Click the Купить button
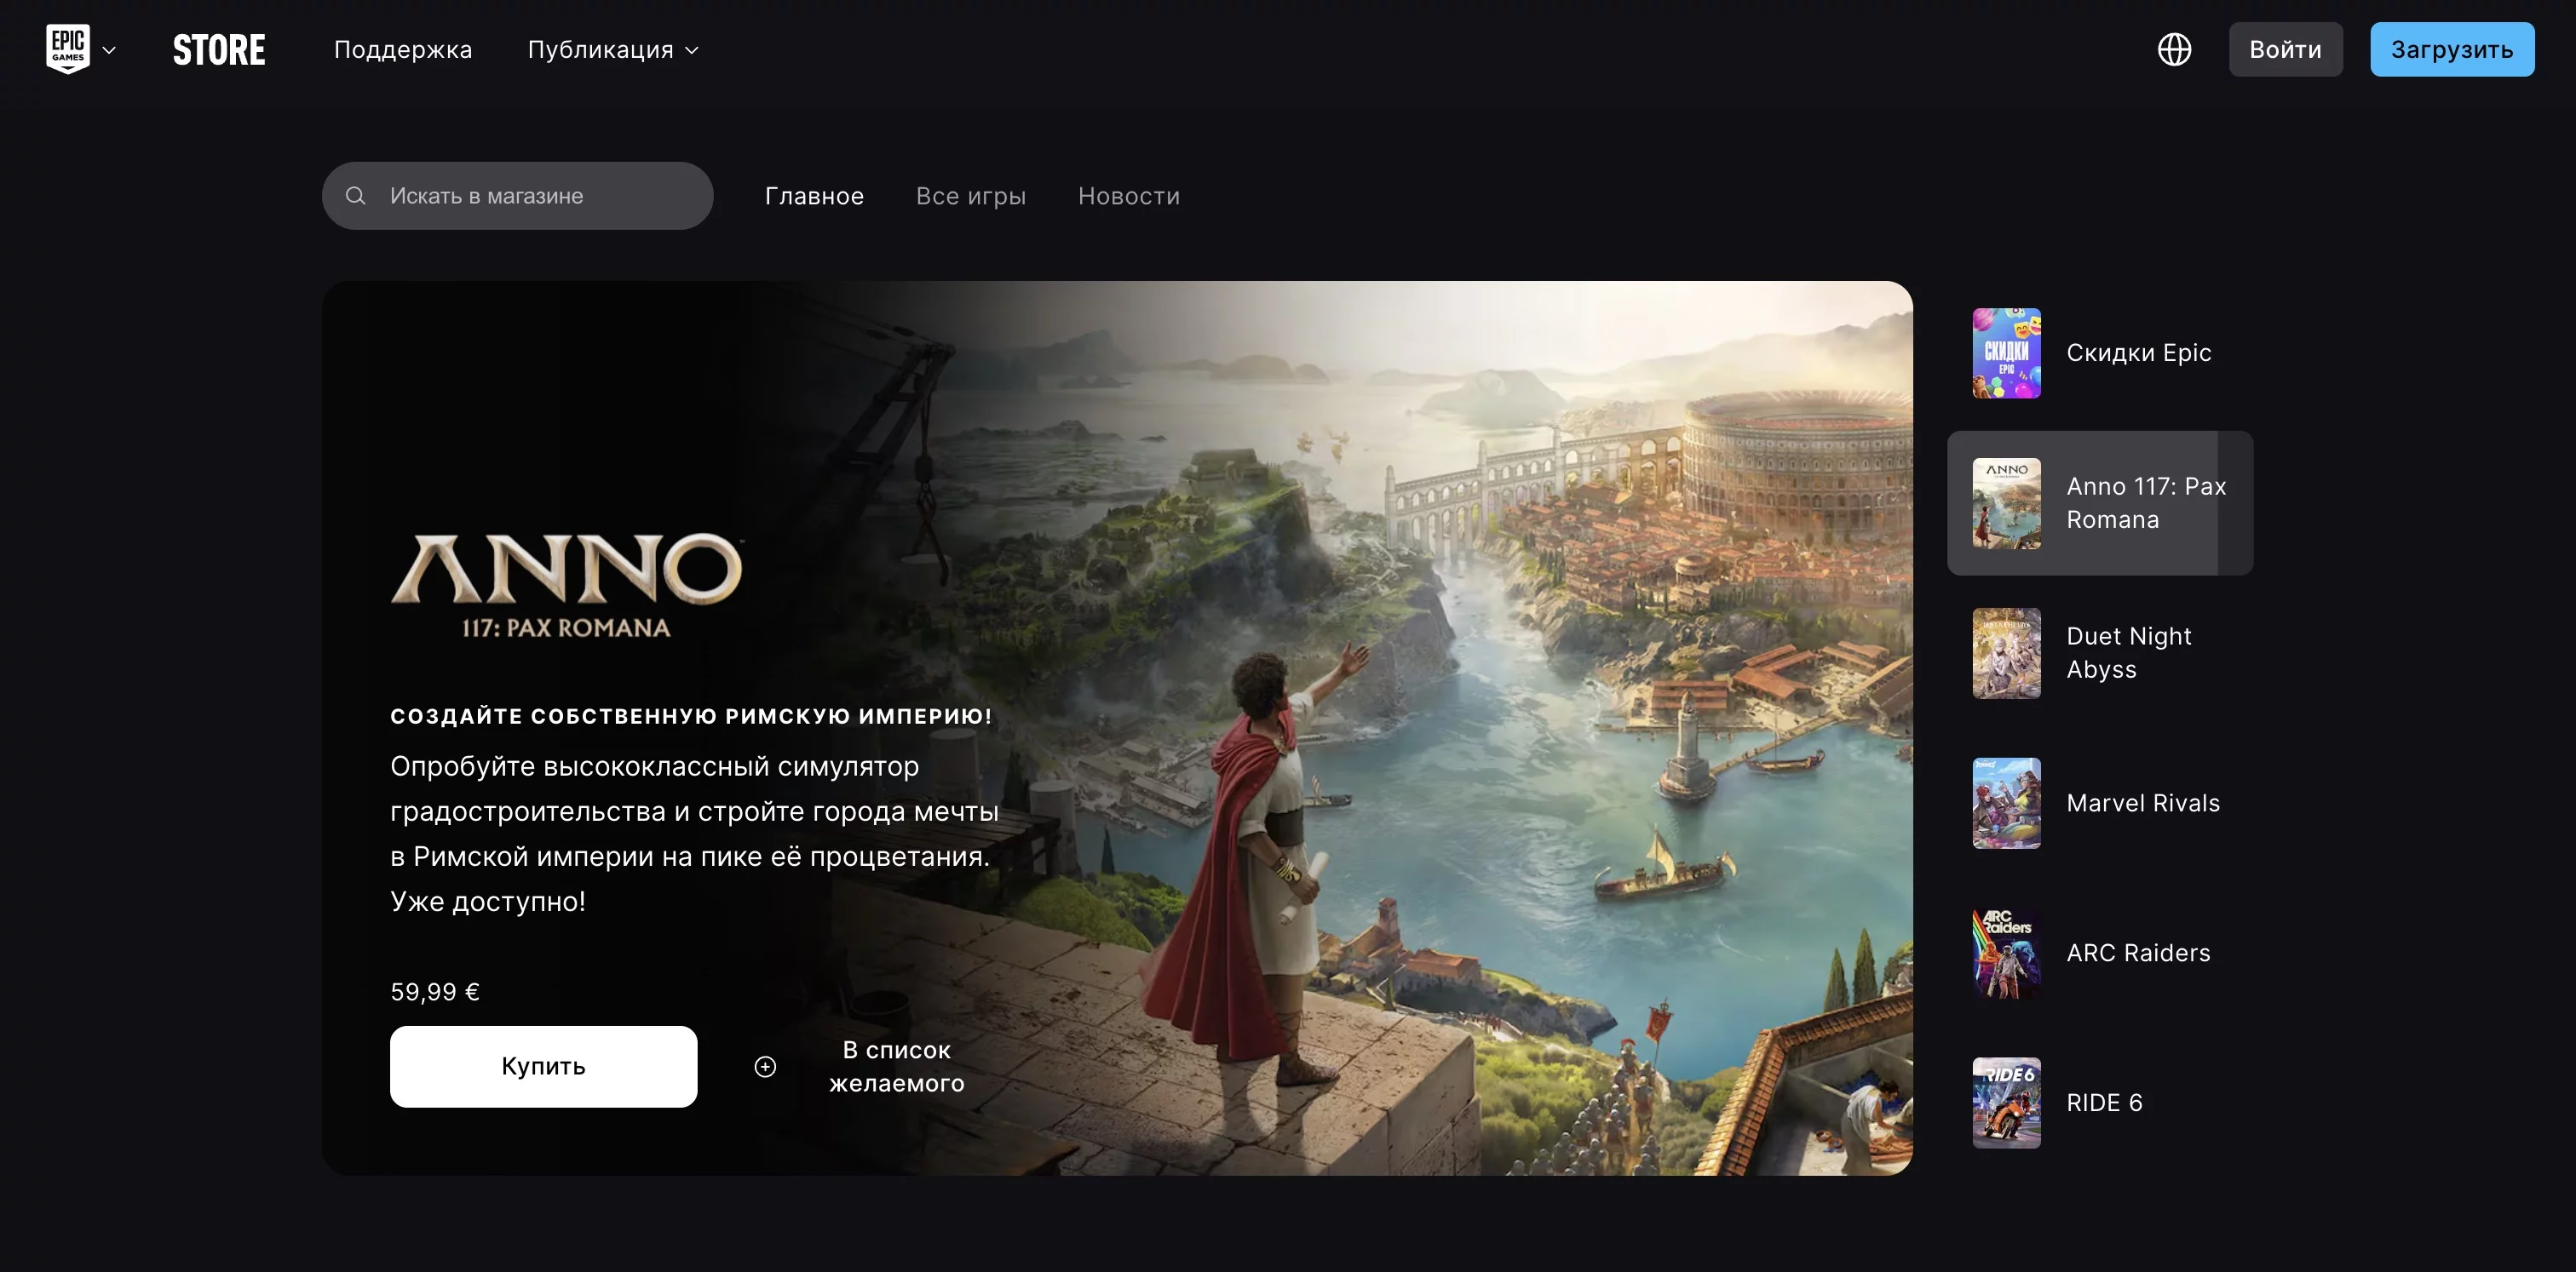The width and height of the screenshot is (2576, 1272). coord(543,1066)
